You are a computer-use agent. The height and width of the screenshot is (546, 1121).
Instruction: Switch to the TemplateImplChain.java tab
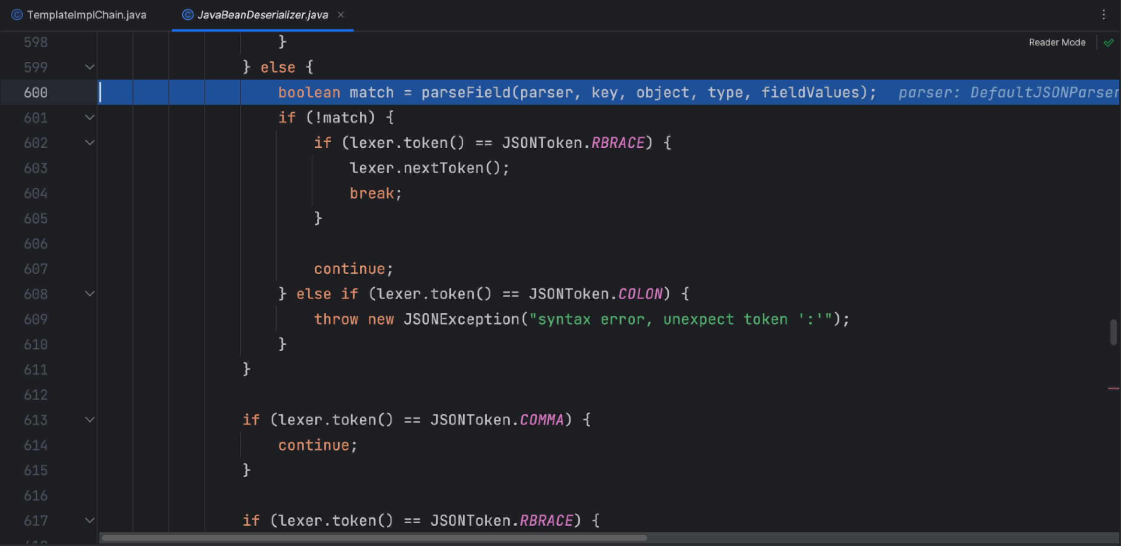tap(79, 15)
